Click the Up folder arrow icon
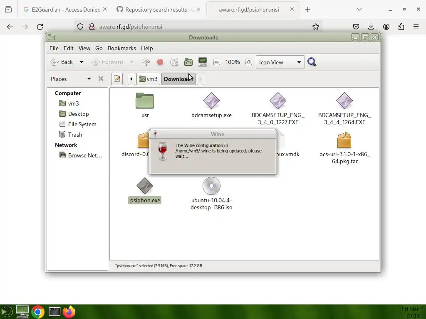This screenshot has width=426, height=319. pyautogui.click(x=146, y=62)
